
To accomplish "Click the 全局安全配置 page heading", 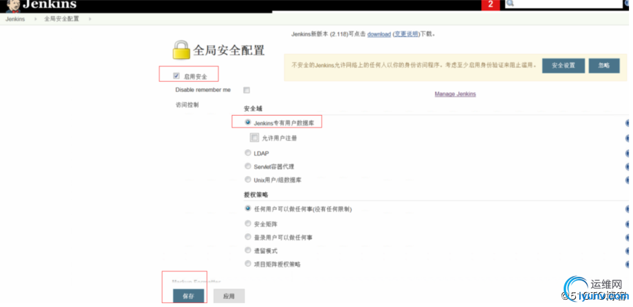I will point(229,50).
